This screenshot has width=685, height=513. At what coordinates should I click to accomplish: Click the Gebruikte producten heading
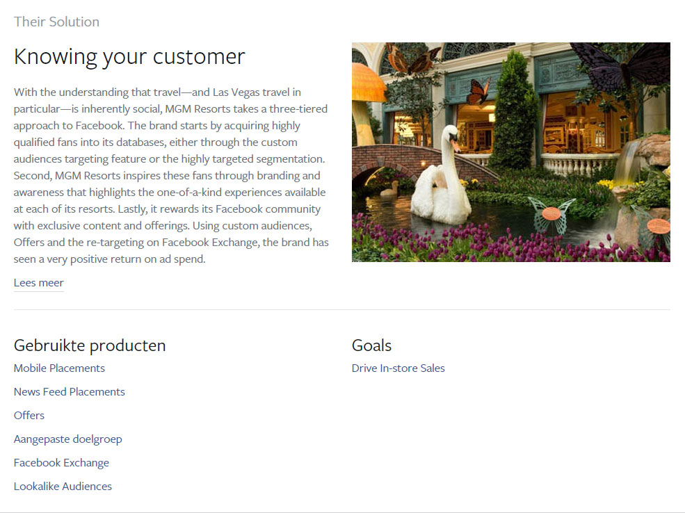pos(90,345)
